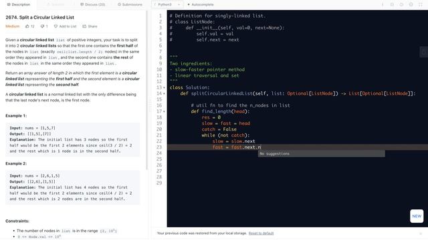Dismiss the restored code notification

(421, 233)
